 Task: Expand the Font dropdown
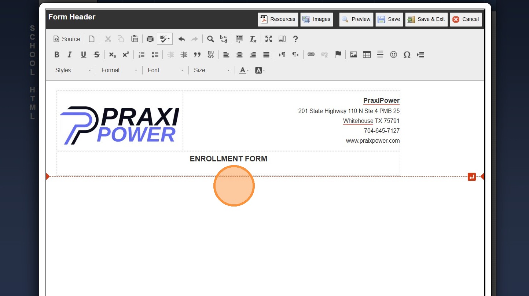tap(165, 70)
